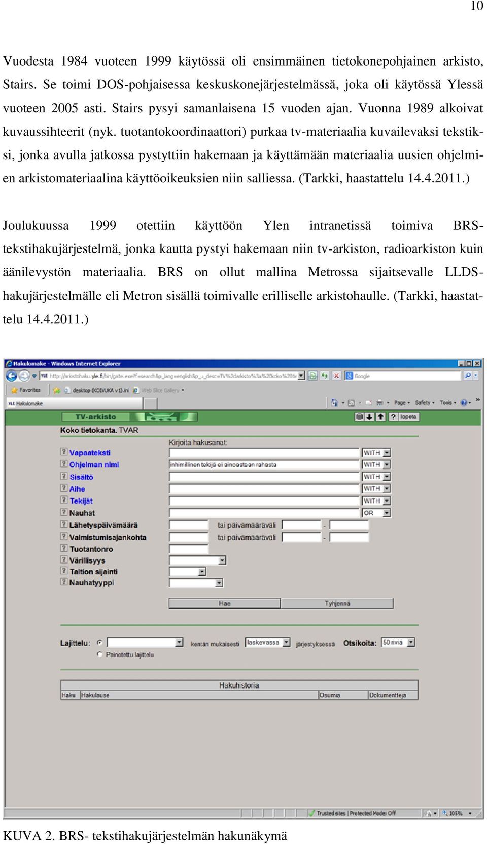Image resolution: width=487 pixels, height=844 pixels.
Task: Open the desktop (KOIVUKA v1).ini favorite link
Action: pos(96,390)
